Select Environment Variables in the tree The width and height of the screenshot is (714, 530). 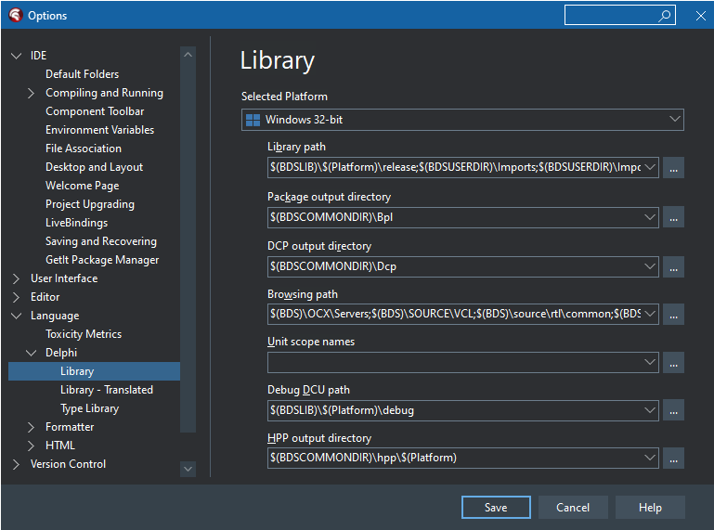point(99,130)
